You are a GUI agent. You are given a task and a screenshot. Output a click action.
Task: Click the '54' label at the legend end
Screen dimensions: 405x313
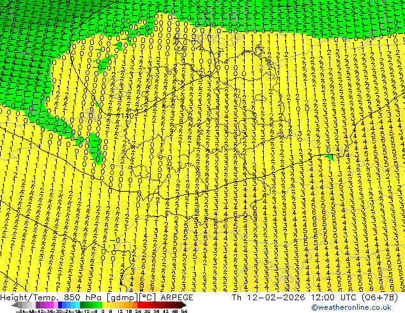[184, 311]
